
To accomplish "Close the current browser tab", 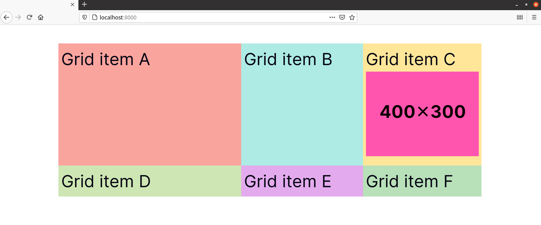I will click(x=72, y=5).
